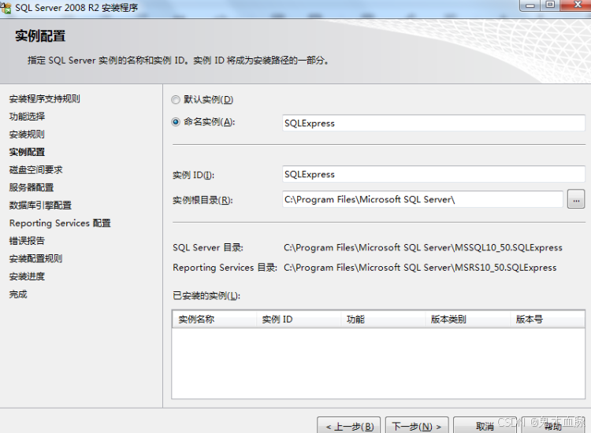
Task: Click the 实例名称 column header
Action: pyautogui.click(x=214, y=320)
